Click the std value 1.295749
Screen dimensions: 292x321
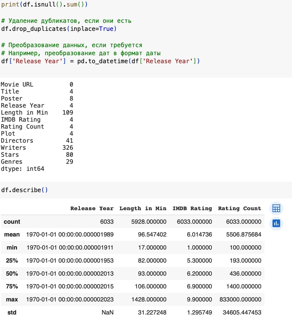(x=199, y=313)
